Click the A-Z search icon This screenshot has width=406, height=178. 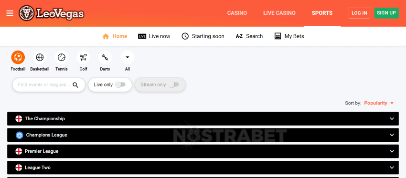tap(239, 36)
